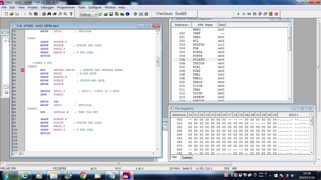Click PIC16F88 in the status bar
The height and width of the screenshot is (180, 321).
[59, 168]
